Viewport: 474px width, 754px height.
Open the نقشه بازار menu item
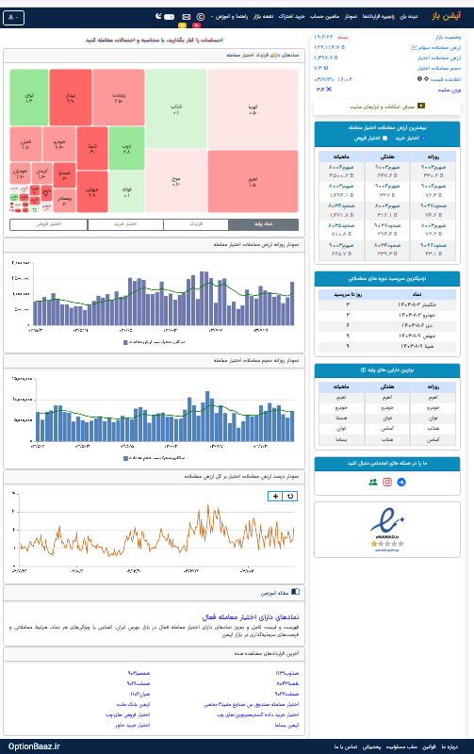(263, 17)
